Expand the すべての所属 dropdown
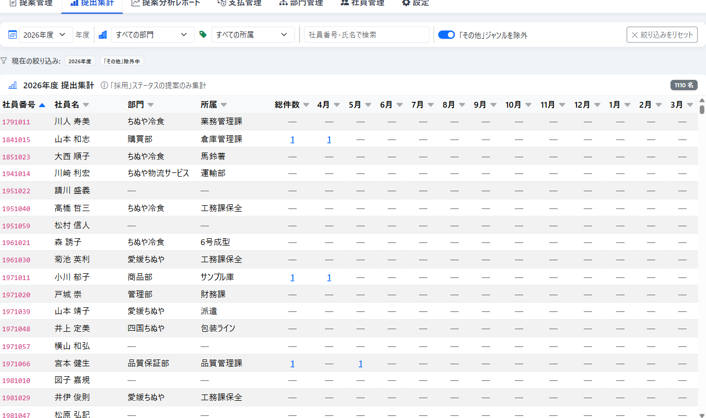The height and width of the screenshot is (418, 706). pos(252,34)
